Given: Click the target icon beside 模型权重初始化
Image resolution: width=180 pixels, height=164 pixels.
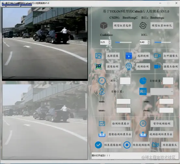Looking at the screenshot, I should click(143, 25).
